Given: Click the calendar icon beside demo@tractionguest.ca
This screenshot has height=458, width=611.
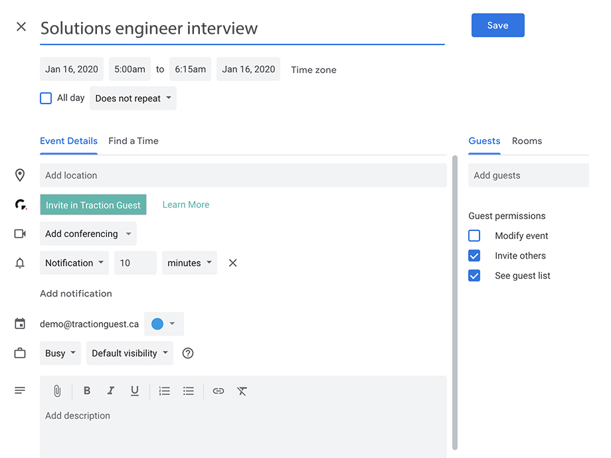Looking at the screenshot, I should coord(20,324).
